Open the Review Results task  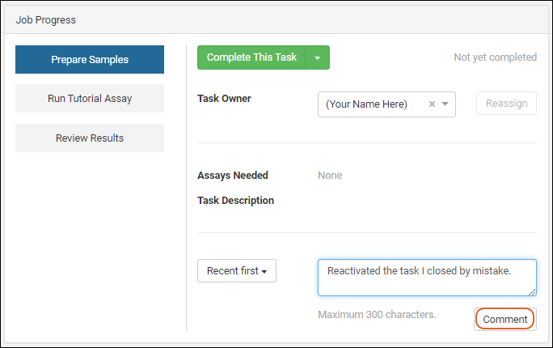point(90,138)
